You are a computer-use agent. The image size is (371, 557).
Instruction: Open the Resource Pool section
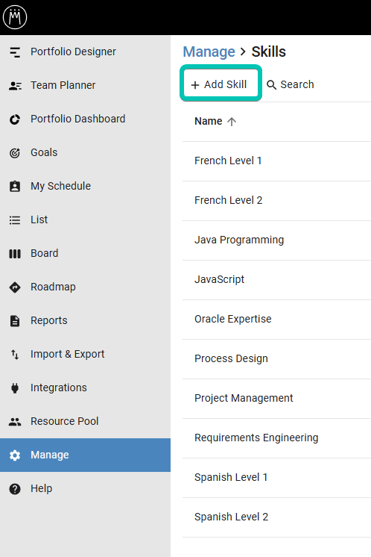(85, 421)
